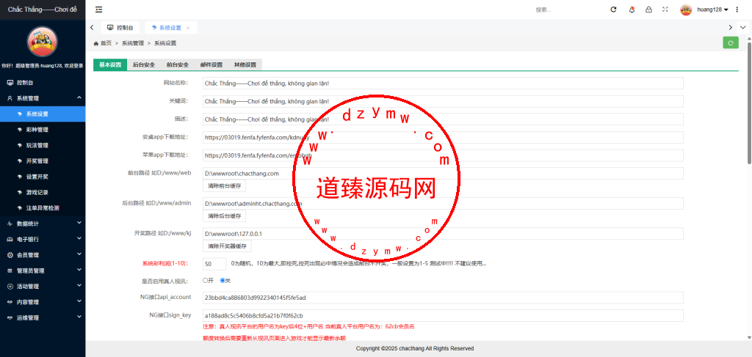The width and height of the screenshot is (752, 357).
Task: Expand the 管理员管理 sidebar menu
Action: 79,270
